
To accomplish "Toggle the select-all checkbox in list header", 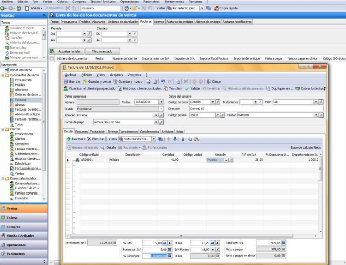I will 52,59.
